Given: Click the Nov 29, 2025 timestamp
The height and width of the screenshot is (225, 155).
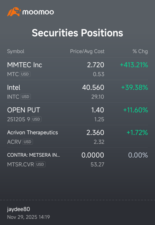Looking at the screenshot, I should [x=29, y=217].
